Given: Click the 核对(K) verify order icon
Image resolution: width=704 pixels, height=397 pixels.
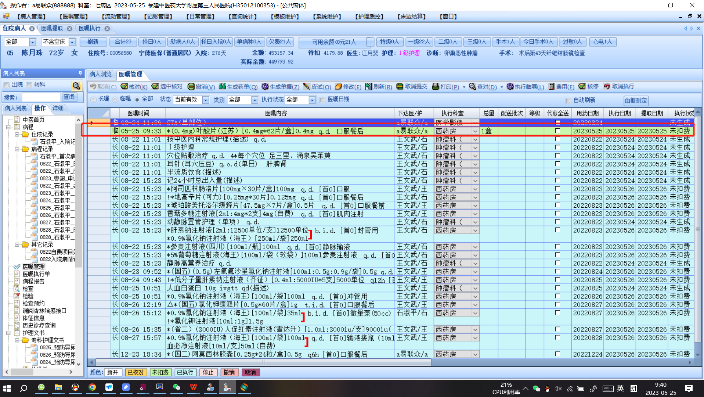Looking at the screenshot, I should (x=124, y=86).
